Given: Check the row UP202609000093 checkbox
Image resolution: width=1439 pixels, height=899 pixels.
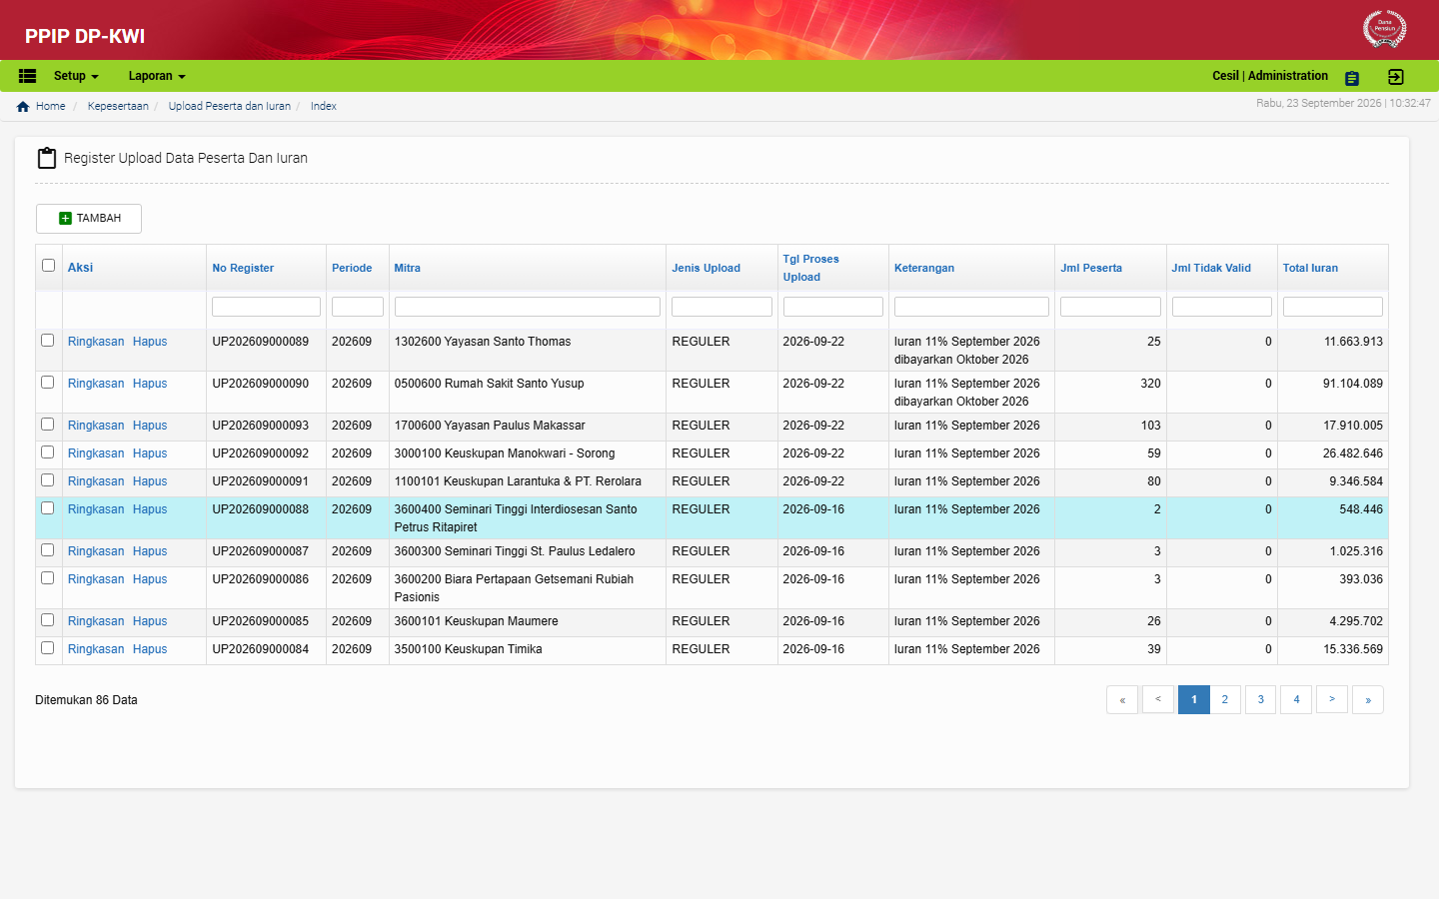Looking at the screenshot, I should 48,425.
